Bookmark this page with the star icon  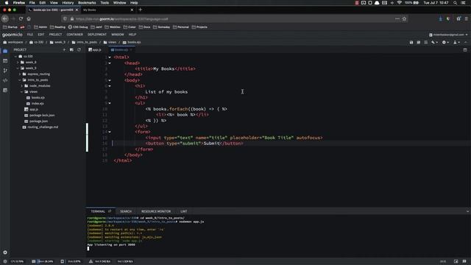click(404, 18)
